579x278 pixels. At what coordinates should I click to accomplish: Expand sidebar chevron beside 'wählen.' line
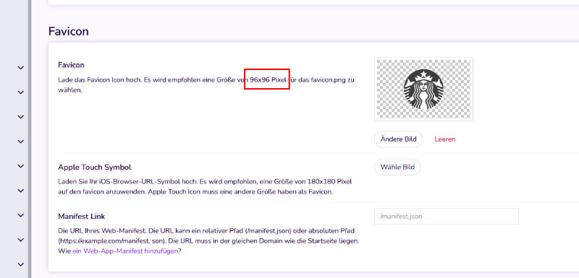(x=21, y=92)
